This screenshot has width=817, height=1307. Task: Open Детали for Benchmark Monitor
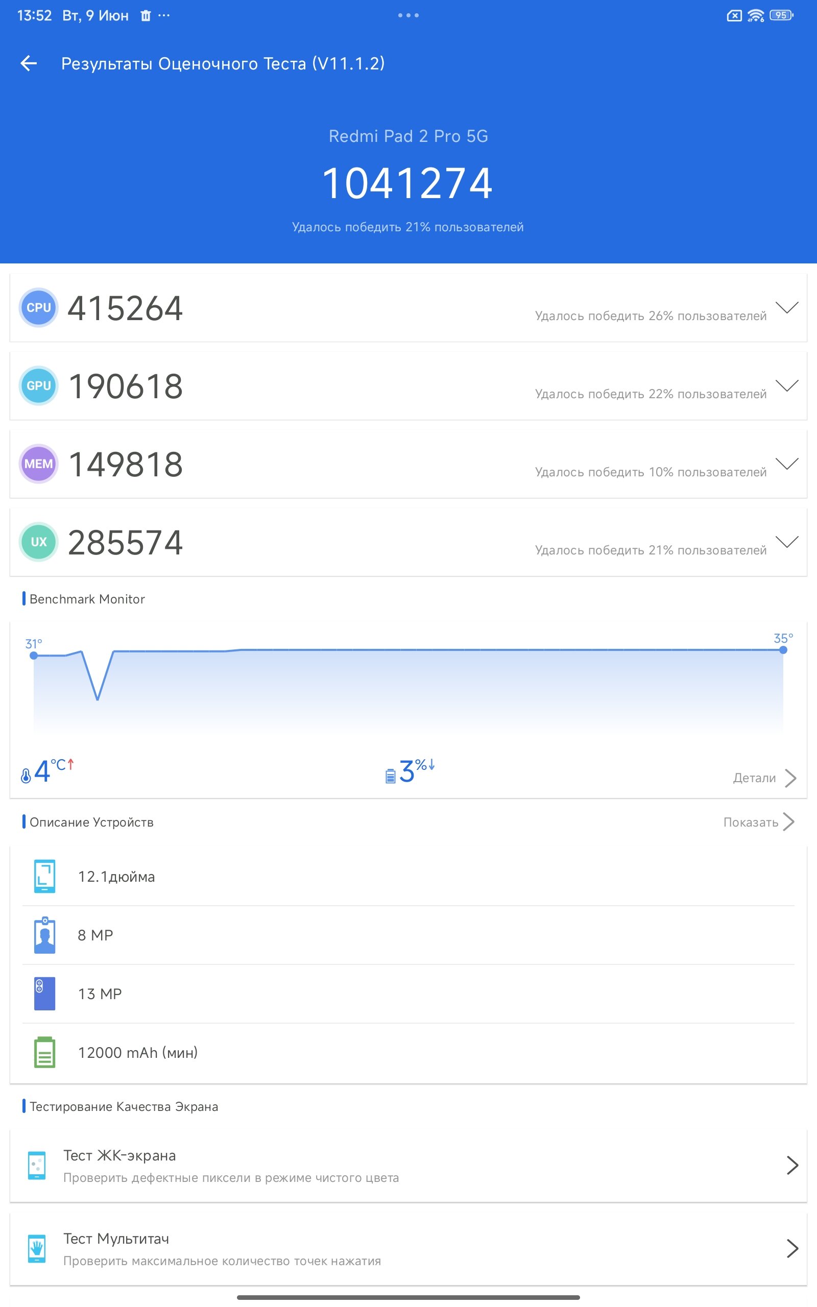click(x=764, y=778)
